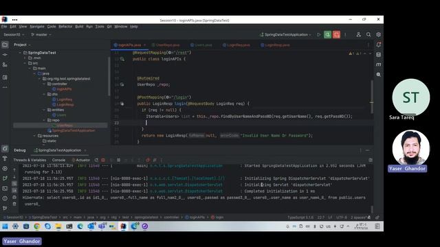
Task: Toggle scroll to end in console gutter
Action: 14,191
